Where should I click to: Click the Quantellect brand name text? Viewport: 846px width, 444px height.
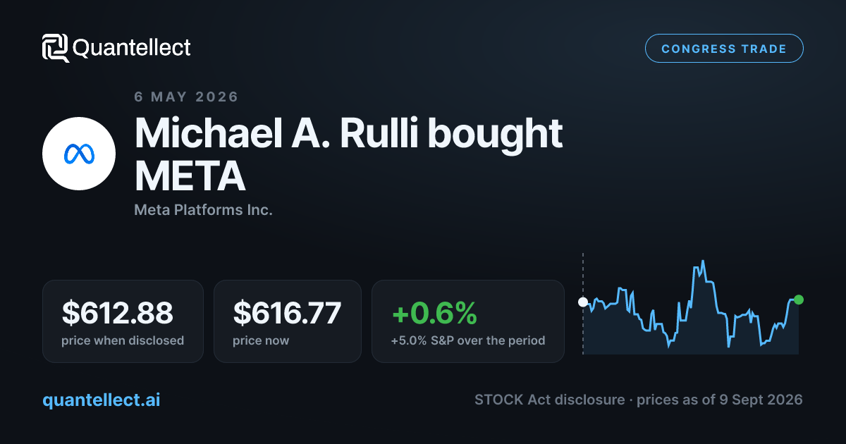coord(132,48)
